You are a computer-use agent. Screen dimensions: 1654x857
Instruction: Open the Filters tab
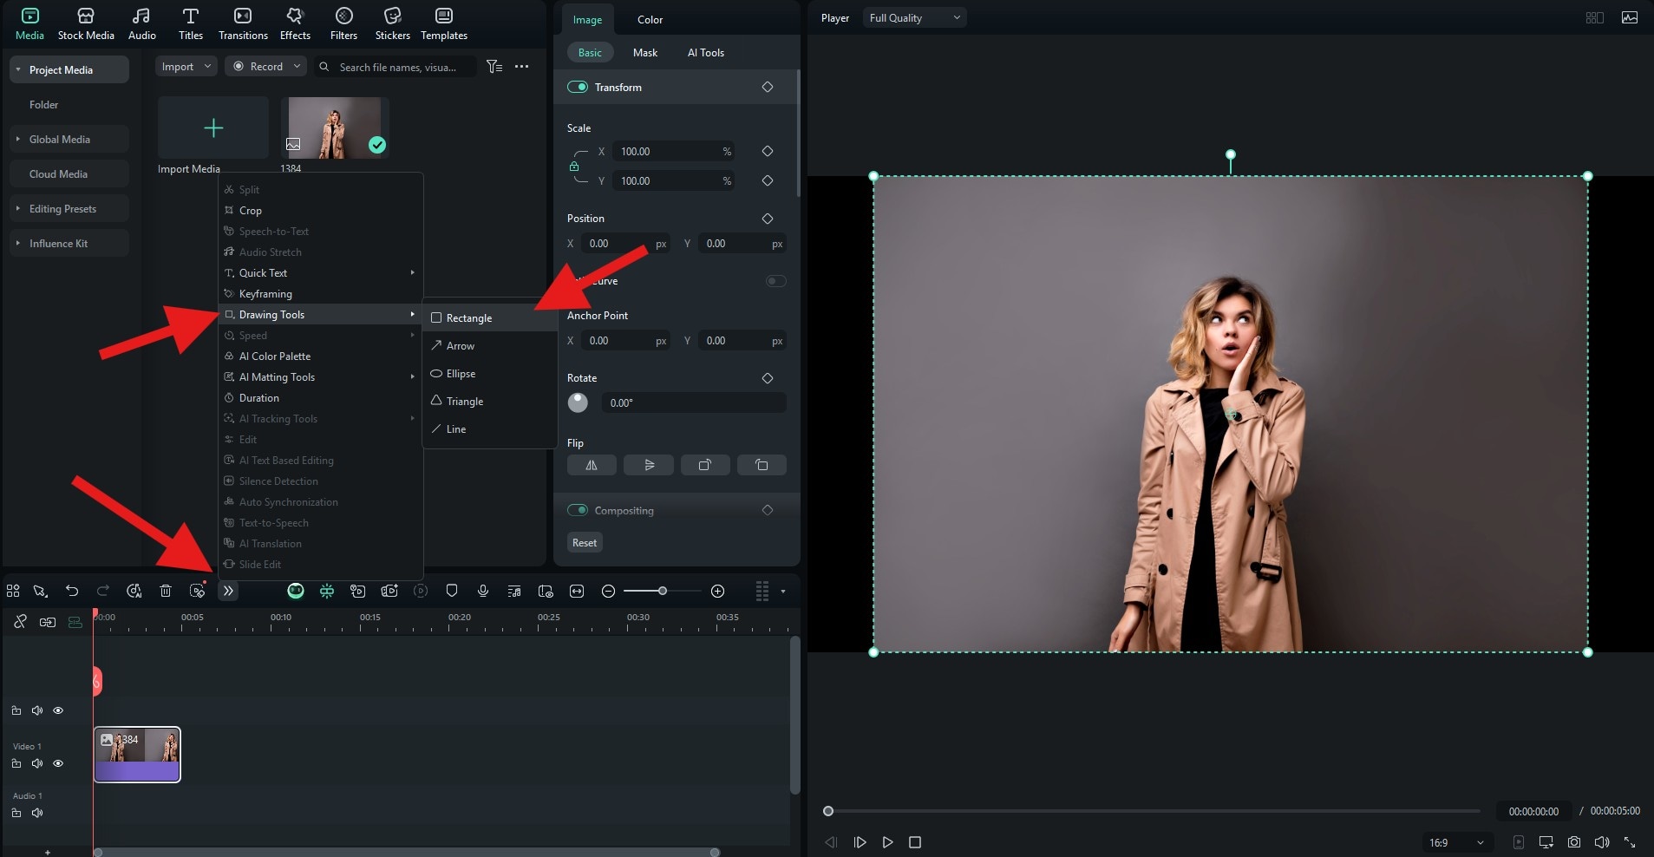pos(343,24)
